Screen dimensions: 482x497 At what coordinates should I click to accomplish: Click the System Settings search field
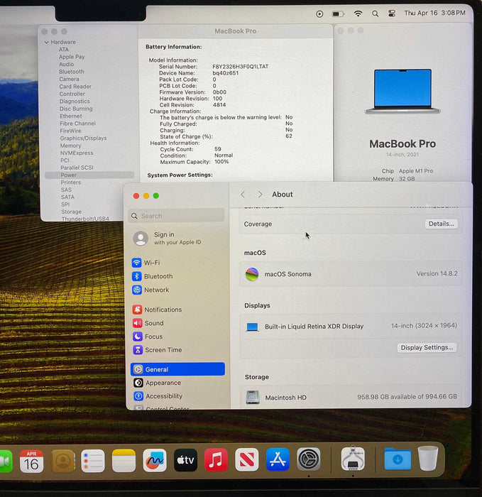pyautogui.click(x=177, y=216)
